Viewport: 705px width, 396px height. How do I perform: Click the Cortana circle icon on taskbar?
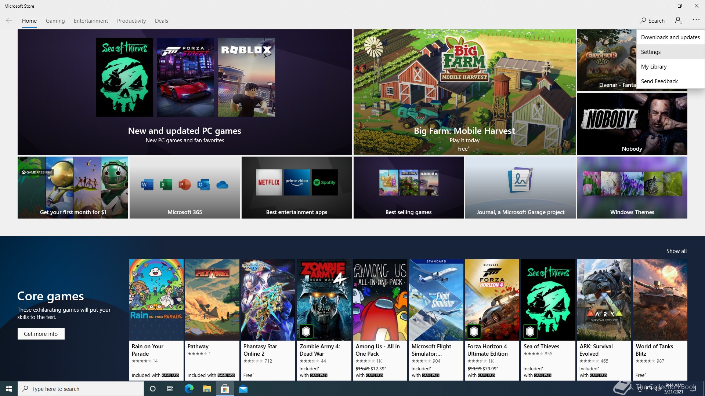click(x=153, y=389)
